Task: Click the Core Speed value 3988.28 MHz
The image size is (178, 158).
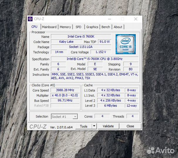Action: pos(65,90)
